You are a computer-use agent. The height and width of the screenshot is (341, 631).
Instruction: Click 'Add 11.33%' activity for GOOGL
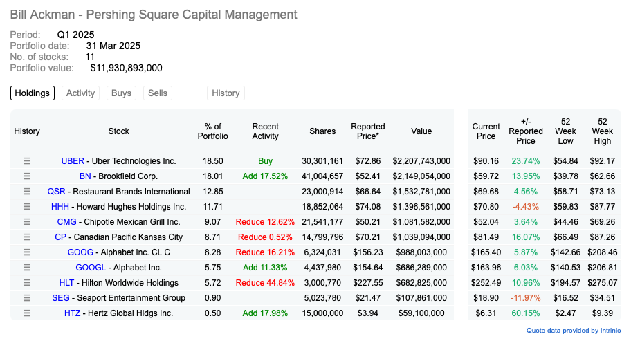[x=265, y=268]
